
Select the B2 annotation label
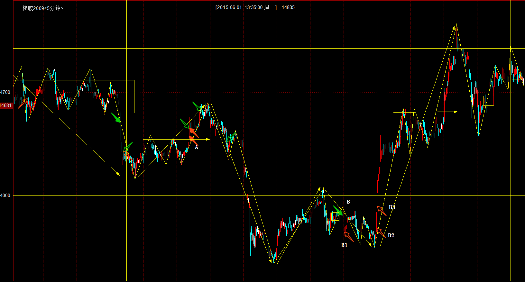[x=391, y=235]
